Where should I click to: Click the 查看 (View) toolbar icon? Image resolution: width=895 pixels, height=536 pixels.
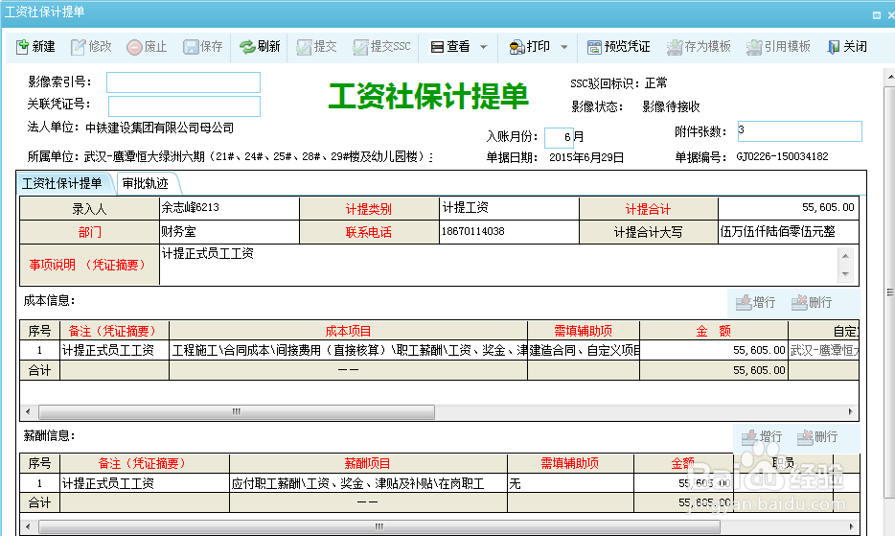[x=437, y=47]
